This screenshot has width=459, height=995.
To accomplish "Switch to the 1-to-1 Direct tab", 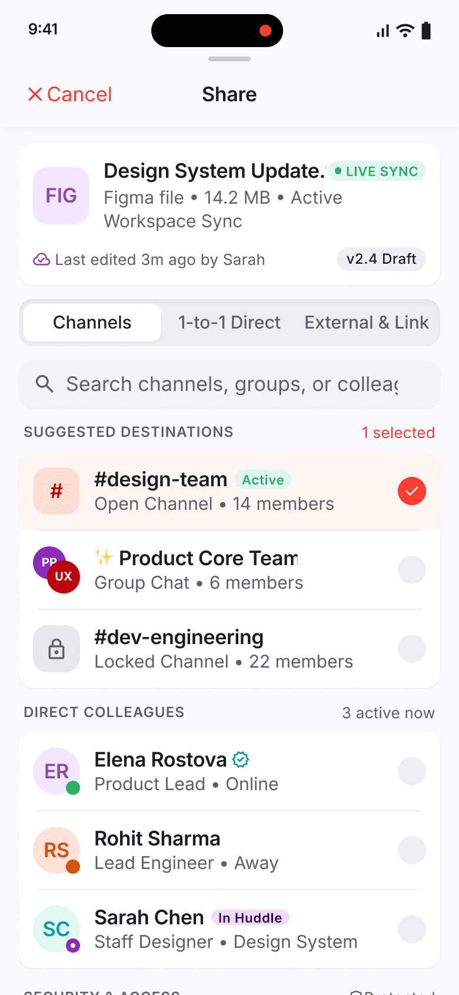I will click(x=229, y=323).
